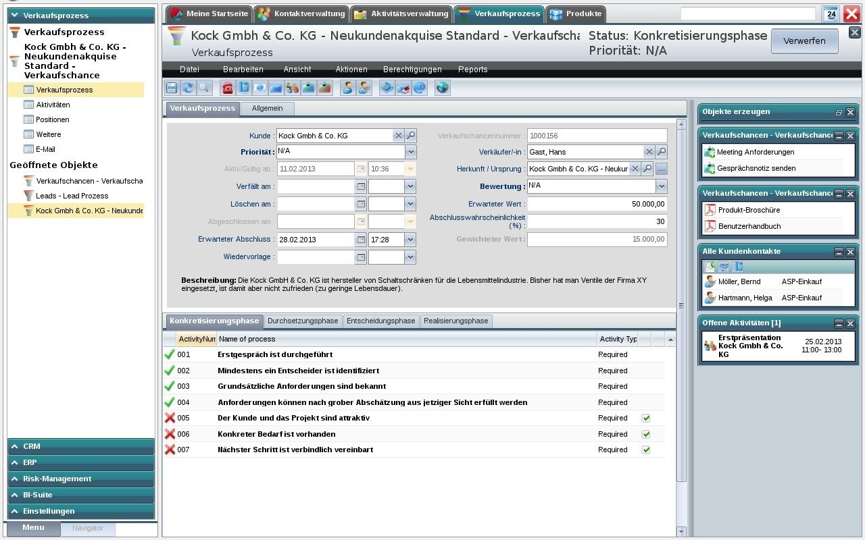Enable the checkbox next to Konkreter Bedarf
The width and height of the screenshot is (865, 540).
pos(645,433)
